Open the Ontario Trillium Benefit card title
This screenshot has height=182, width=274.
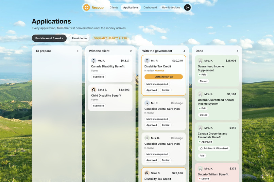pyautogui.click(x=213, y=174)
